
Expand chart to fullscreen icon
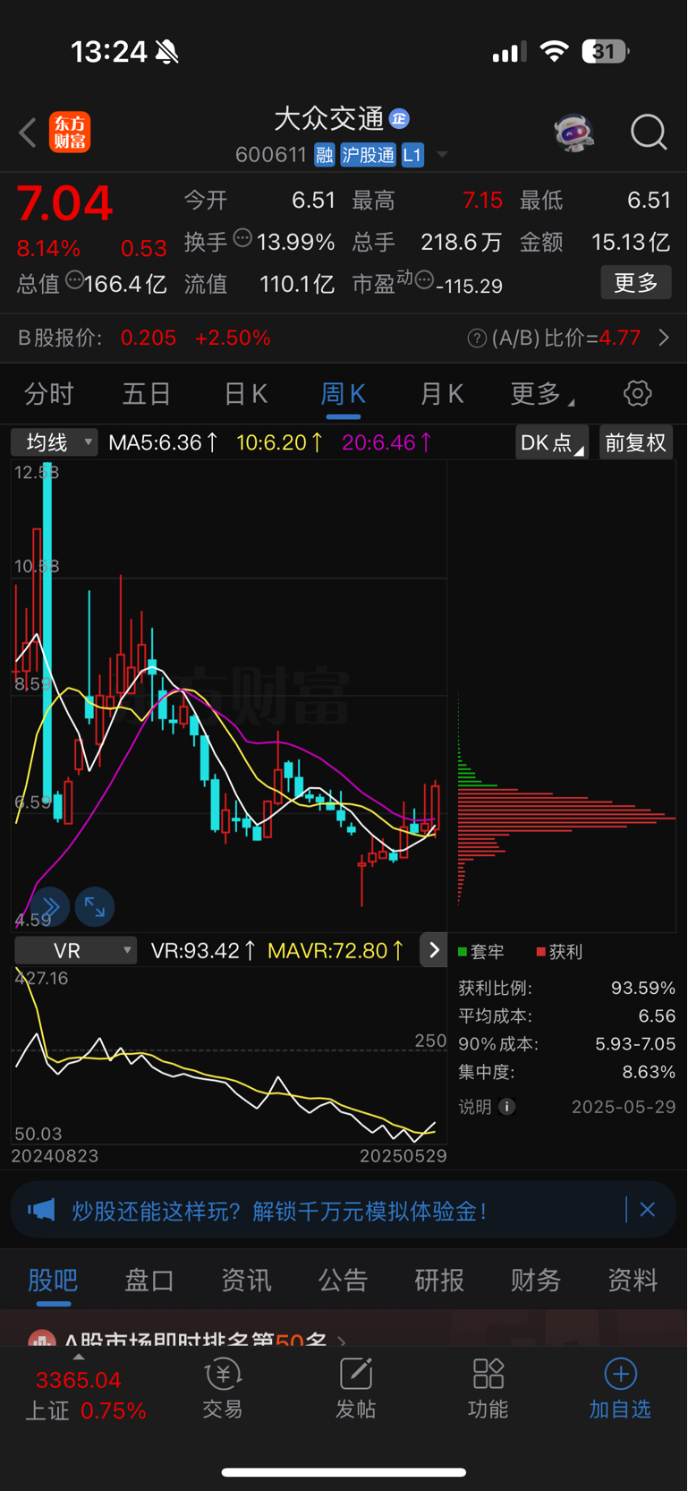pyautogui.click(x=95, y=907)
